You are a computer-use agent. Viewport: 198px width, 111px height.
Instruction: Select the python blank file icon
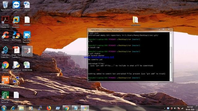tap(16, 96)
